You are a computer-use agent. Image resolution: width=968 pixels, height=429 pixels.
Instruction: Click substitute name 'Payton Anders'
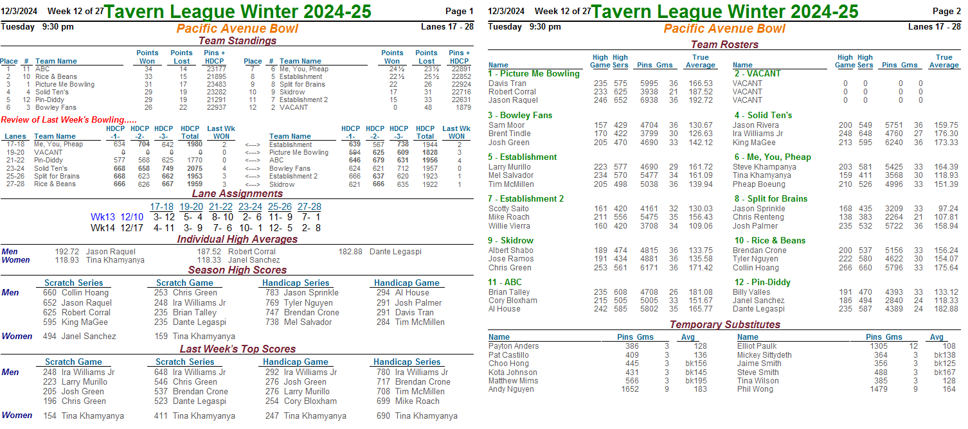(x=514, y=346)
